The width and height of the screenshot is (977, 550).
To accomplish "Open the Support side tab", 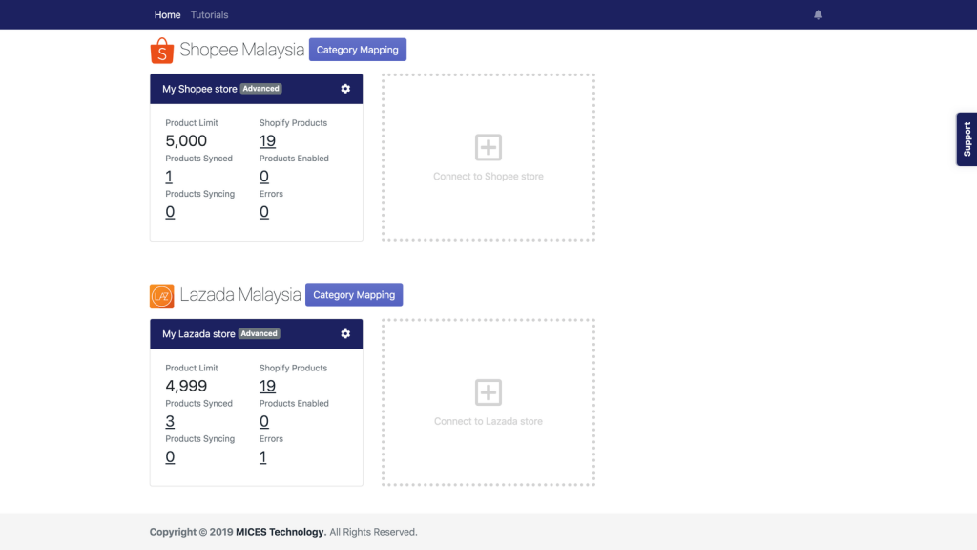I will click(966, 139).
